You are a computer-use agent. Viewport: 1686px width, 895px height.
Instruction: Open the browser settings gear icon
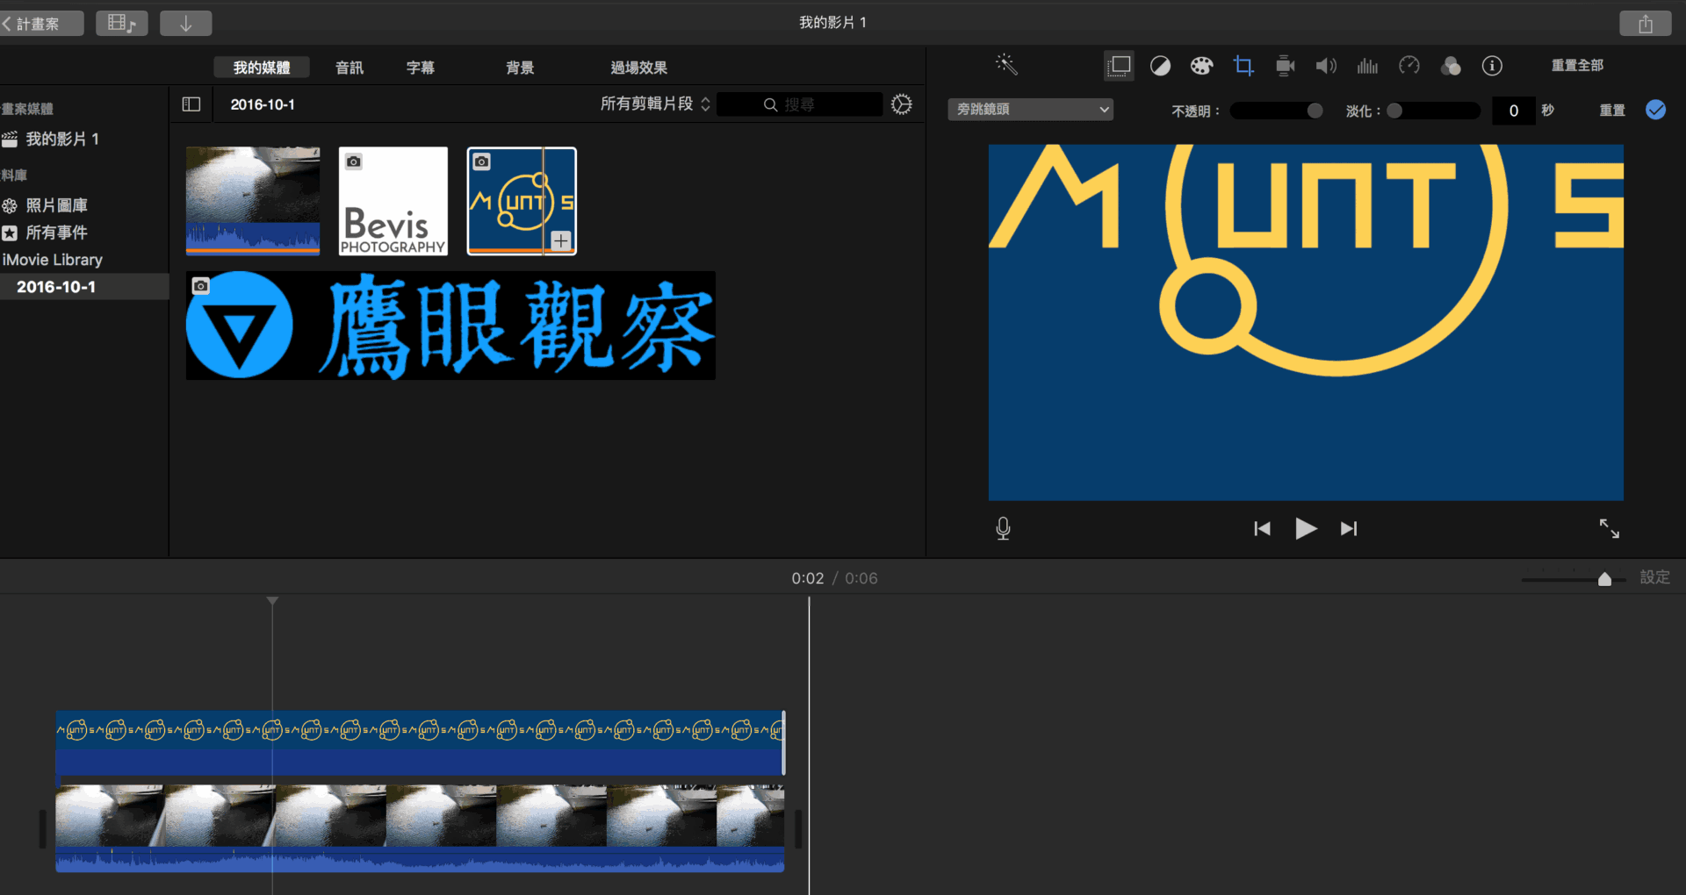[902, 104]
